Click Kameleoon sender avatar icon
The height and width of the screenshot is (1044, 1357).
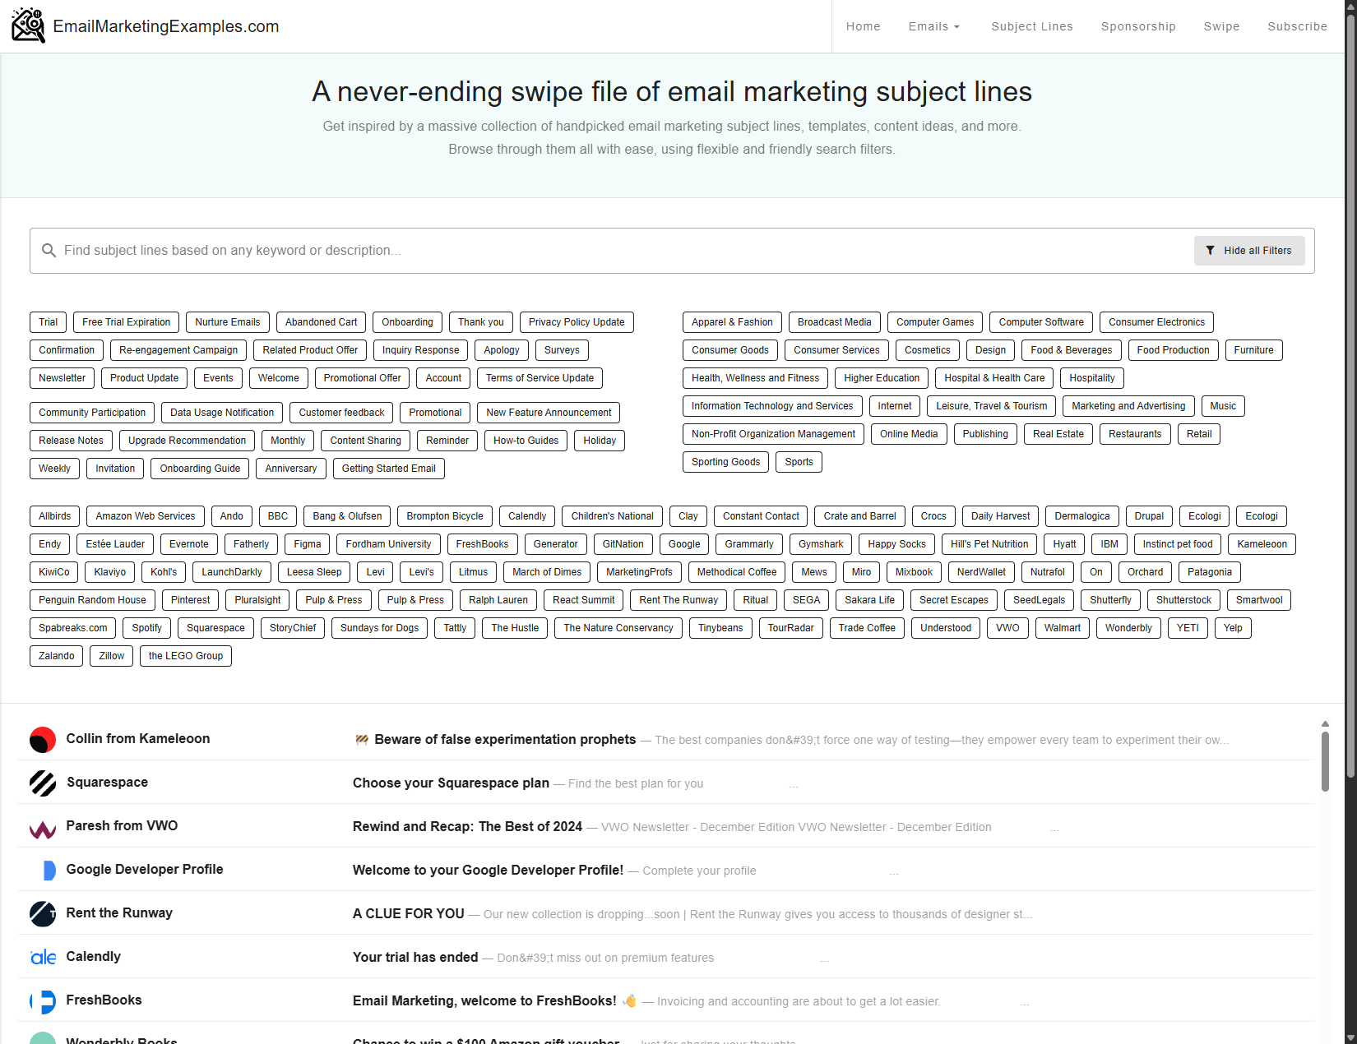tap(43, 740)
